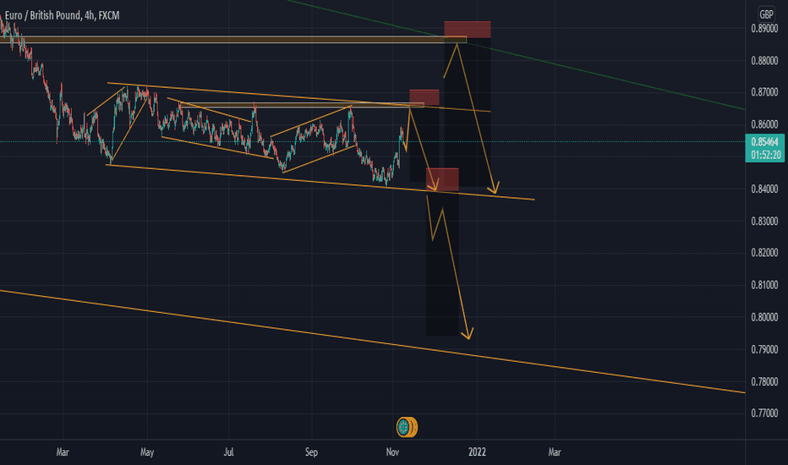Click the 0.81000 price axis label
This screenshot has width=788, height=465.
point(764,285)
